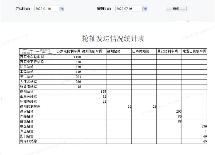
Task: Click the cell value 378
Action: point(78,62)
